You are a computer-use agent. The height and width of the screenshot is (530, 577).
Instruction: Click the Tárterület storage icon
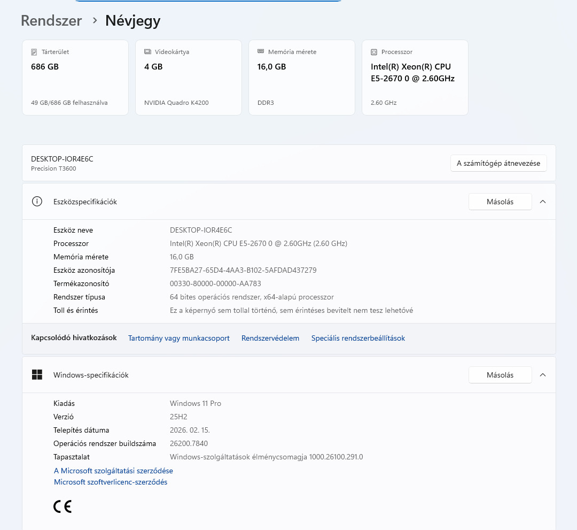[34, 52]
